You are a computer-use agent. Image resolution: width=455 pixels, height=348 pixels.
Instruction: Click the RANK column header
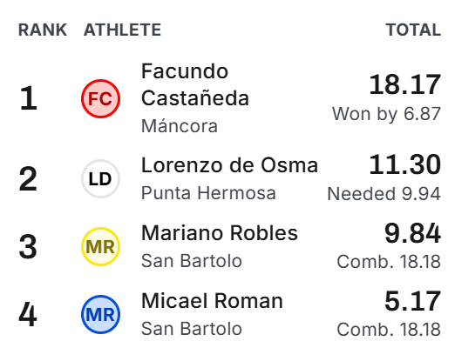pos(43,30)
